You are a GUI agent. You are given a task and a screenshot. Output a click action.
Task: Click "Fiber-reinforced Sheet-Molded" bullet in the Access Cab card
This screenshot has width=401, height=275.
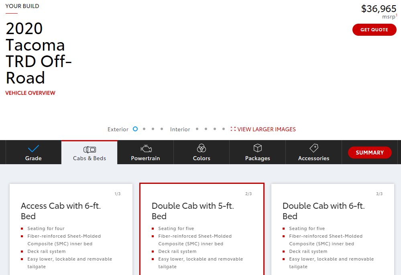tap(64, 240)
